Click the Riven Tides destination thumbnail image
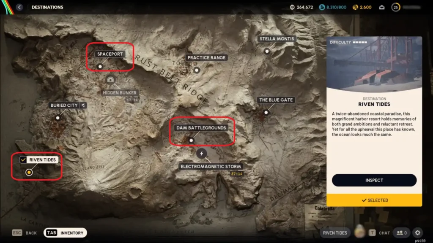Viewport: 433px width, 243px height. (x=374, y=65)
